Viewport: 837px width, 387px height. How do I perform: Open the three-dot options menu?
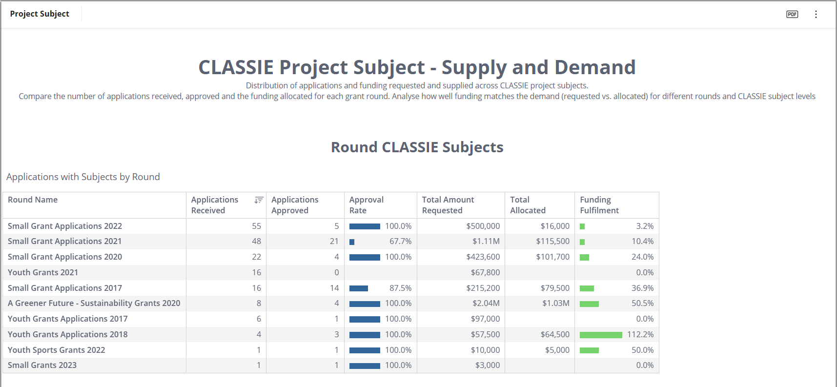click(816, 14)
